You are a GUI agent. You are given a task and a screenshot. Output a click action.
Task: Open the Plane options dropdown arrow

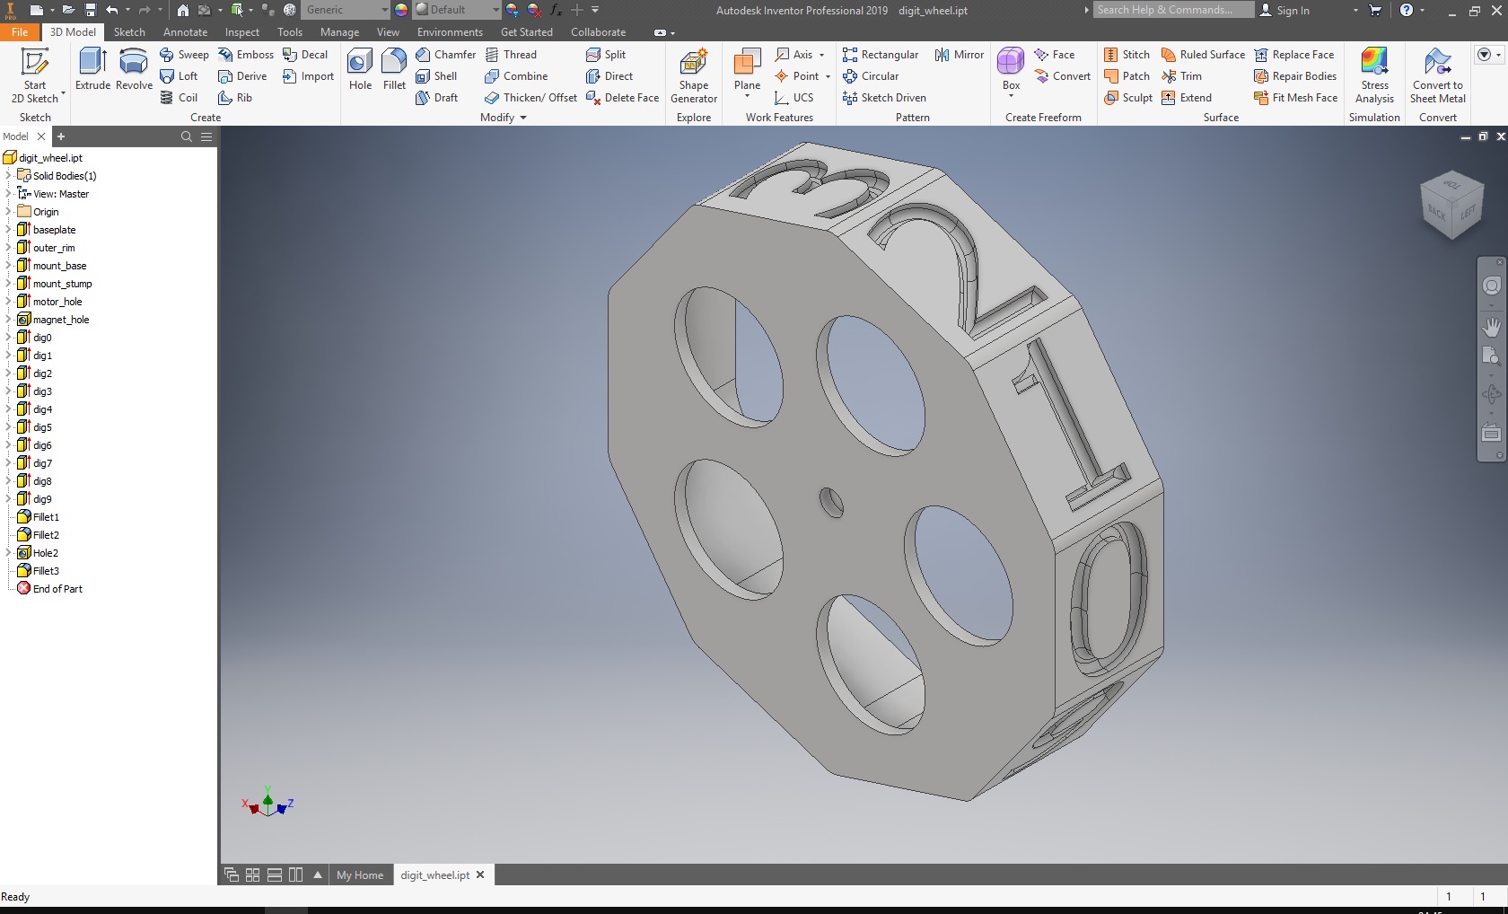click(x=747, y=96)
